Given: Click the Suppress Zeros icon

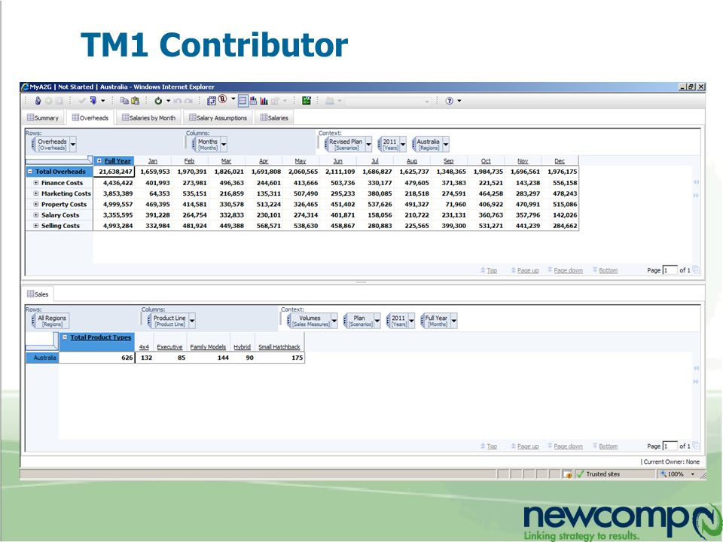Looking at the screenshot, I should (223, 99).
